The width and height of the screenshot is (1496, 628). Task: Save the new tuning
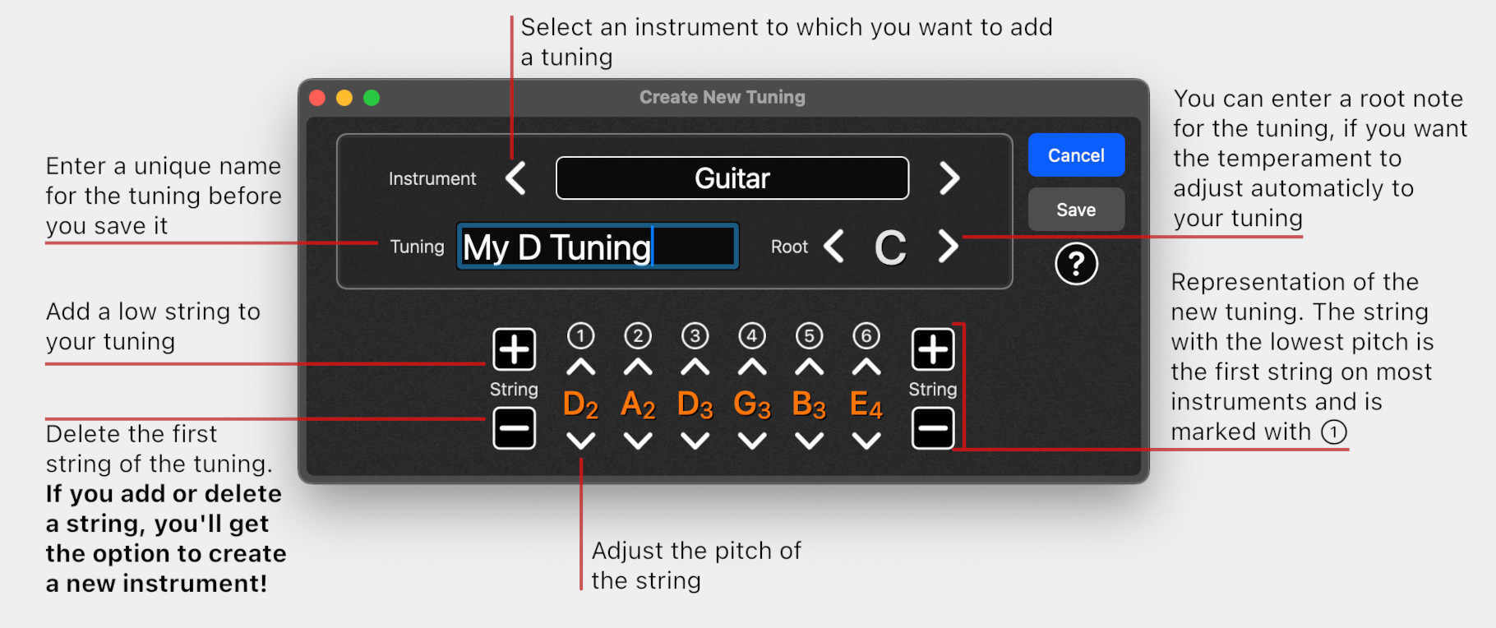1076,210
